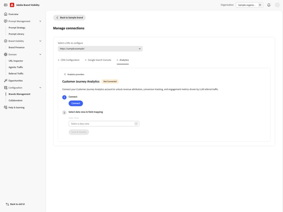Click the Opportunities tools icon
283x212 pixels.
(6, 80)
